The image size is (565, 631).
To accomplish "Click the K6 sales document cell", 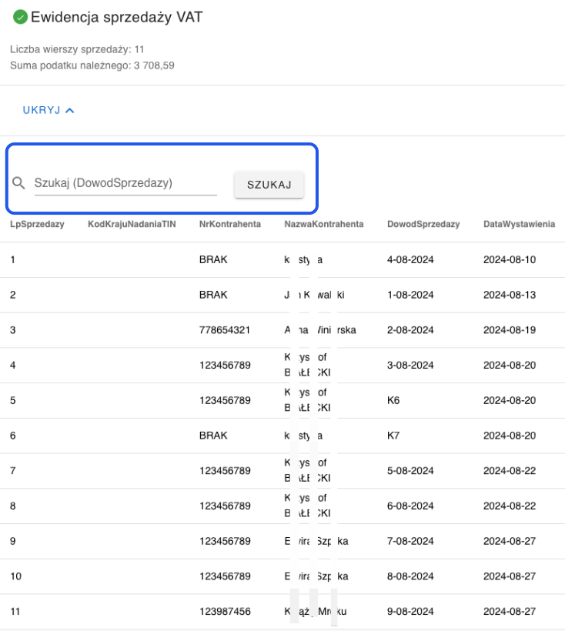I will [393, 401].
